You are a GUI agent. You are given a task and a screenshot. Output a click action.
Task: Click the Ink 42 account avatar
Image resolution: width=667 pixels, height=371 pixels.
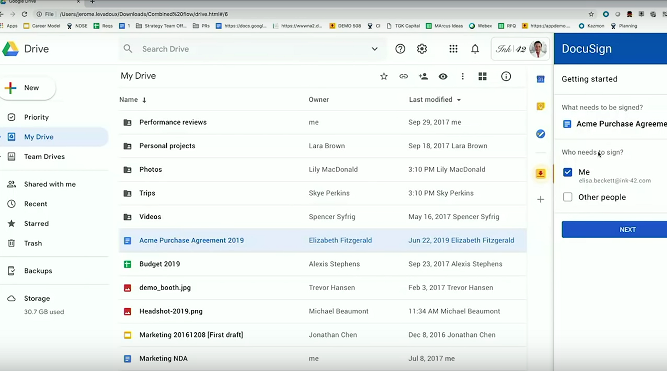[x=538, y=49]
